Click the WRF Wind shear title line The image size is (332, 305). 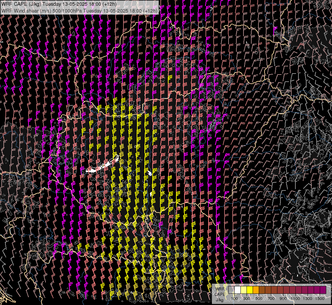(x=79, y=11)
